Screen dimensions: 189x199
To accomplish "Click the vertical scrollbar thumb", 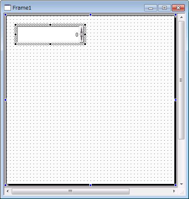I will pos(181,80).
